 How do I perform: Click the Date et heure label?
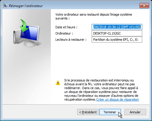(66, 27)
